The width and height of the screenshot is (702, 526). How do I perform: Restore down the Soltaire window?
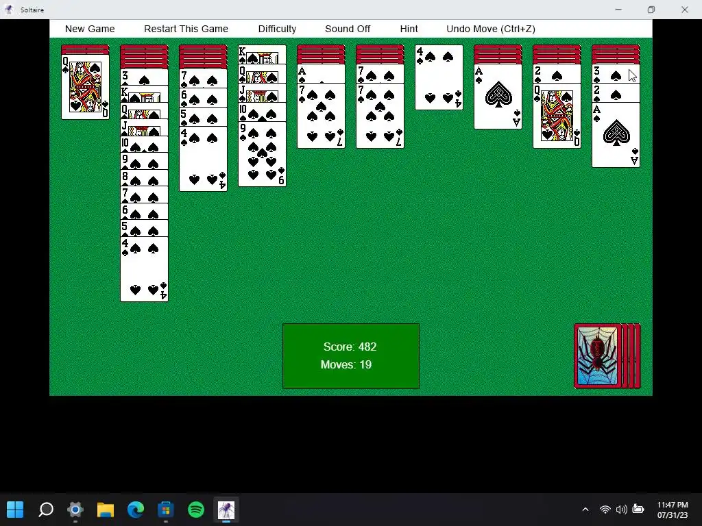coord(651,10)
